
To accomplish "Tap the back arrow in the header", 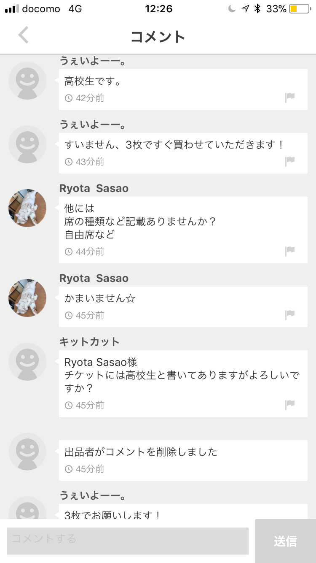I will [x=24, y=35].
